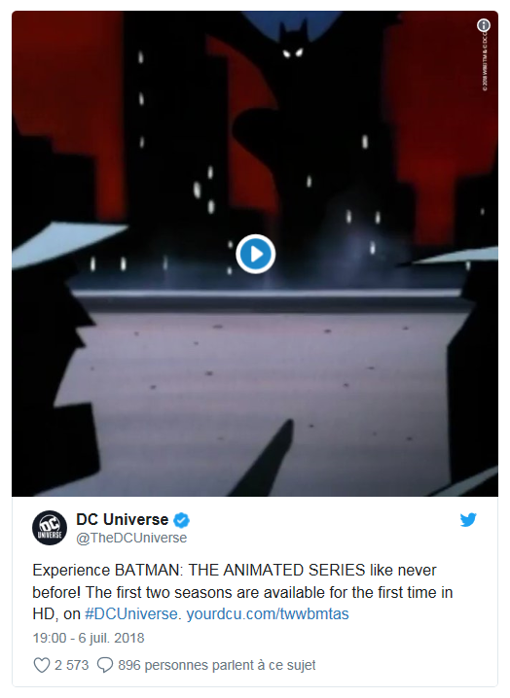This screenshot has height=698, width=510.
Task: Like the tweet with heart icon
Action: pyautogui.click(x=42, y=665)
